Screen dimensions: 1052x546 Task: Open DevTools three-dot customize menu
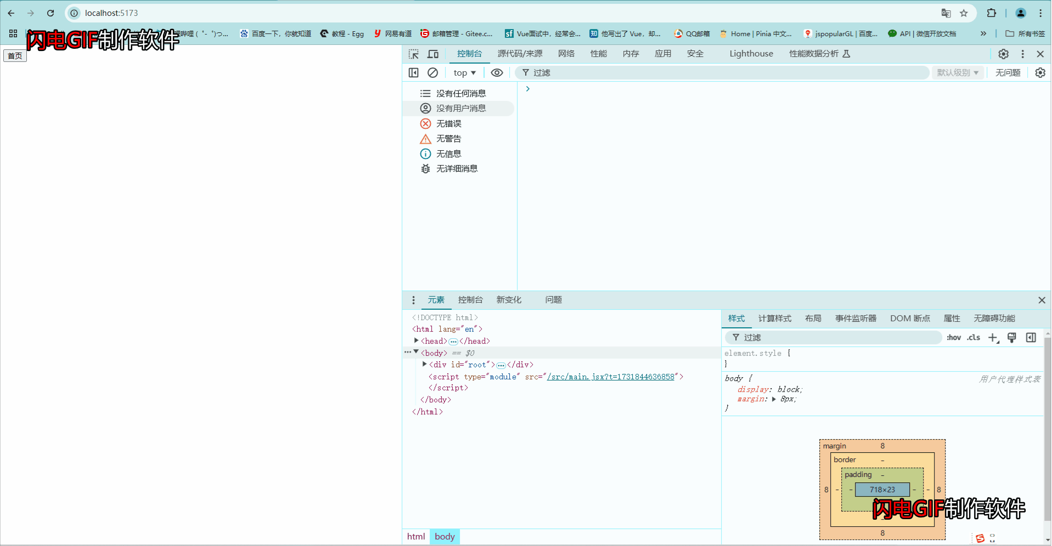[1022, 54]
